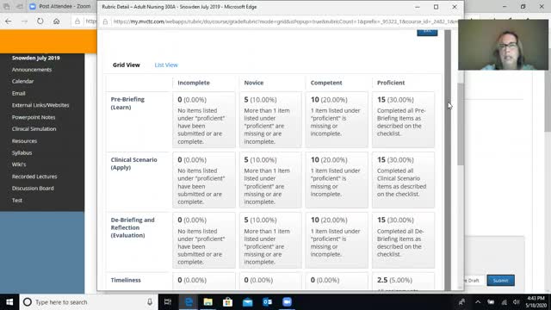Select De-Briefing Novice 5 cell

(270, 240)
